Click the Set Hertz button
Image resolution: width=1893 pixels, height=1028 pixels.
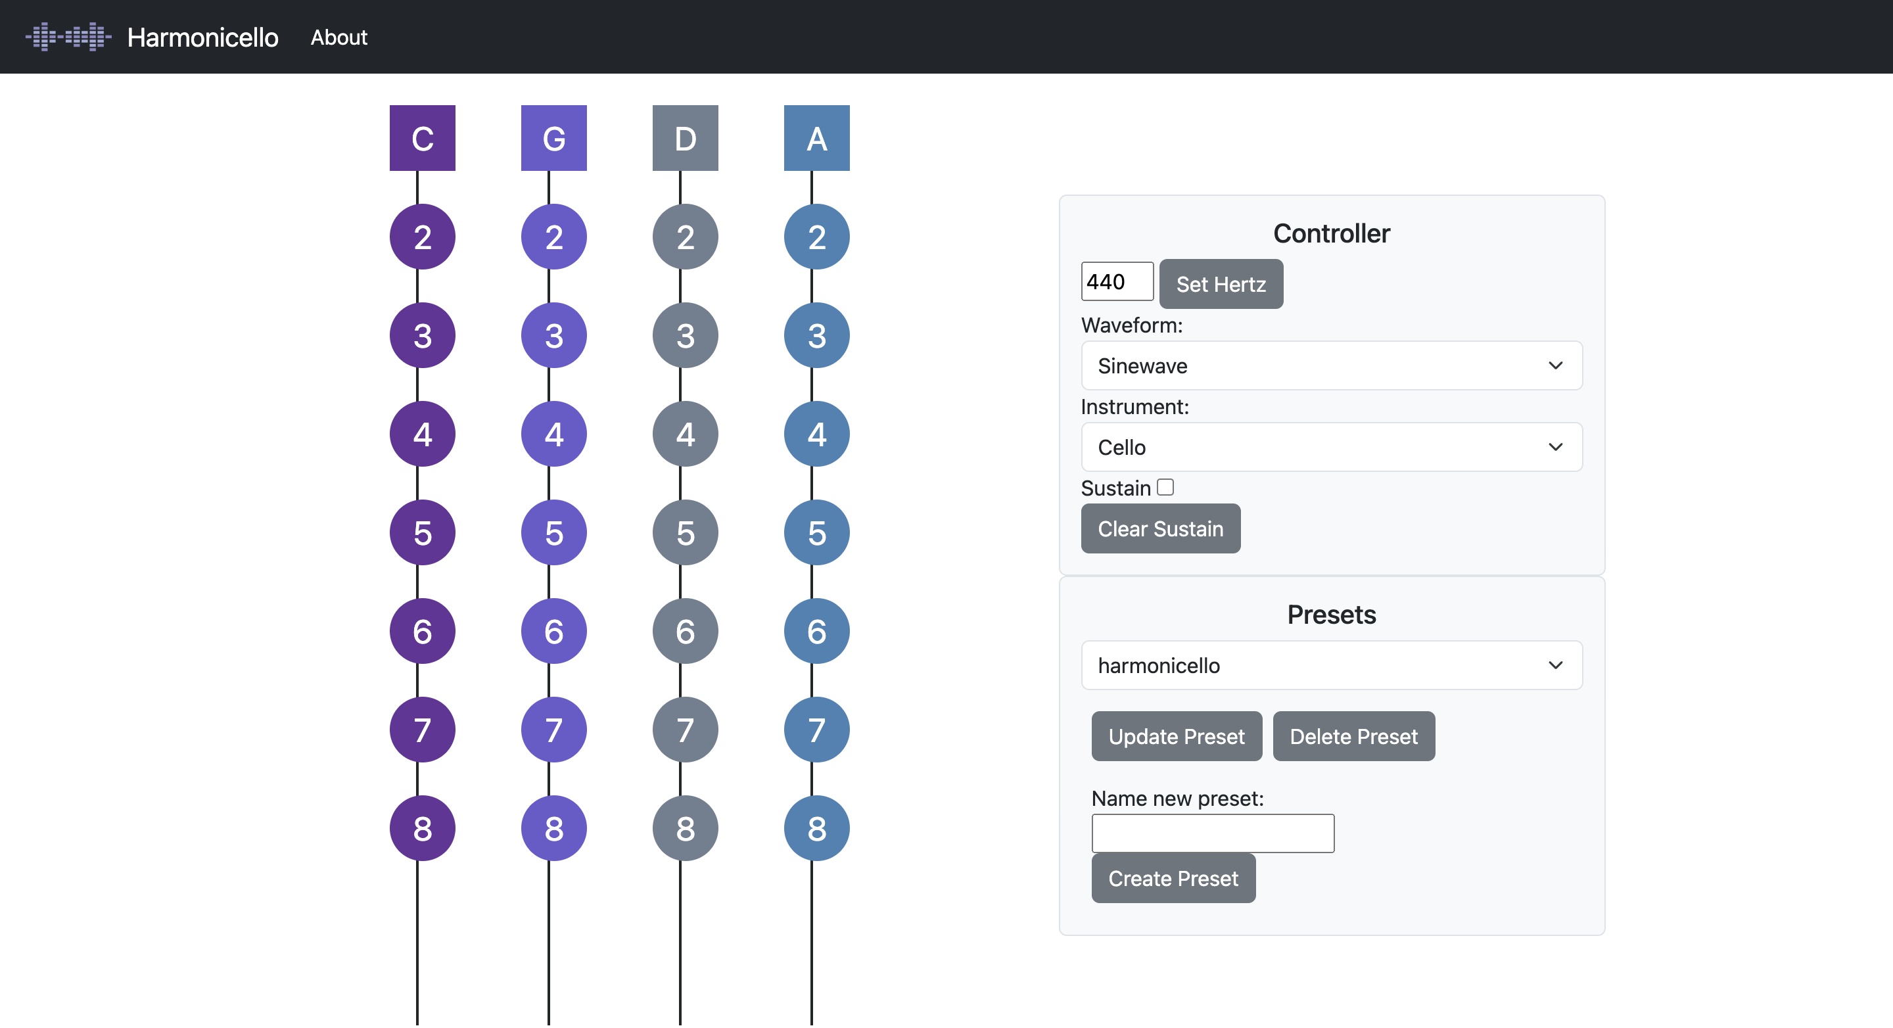(1221, 283)
